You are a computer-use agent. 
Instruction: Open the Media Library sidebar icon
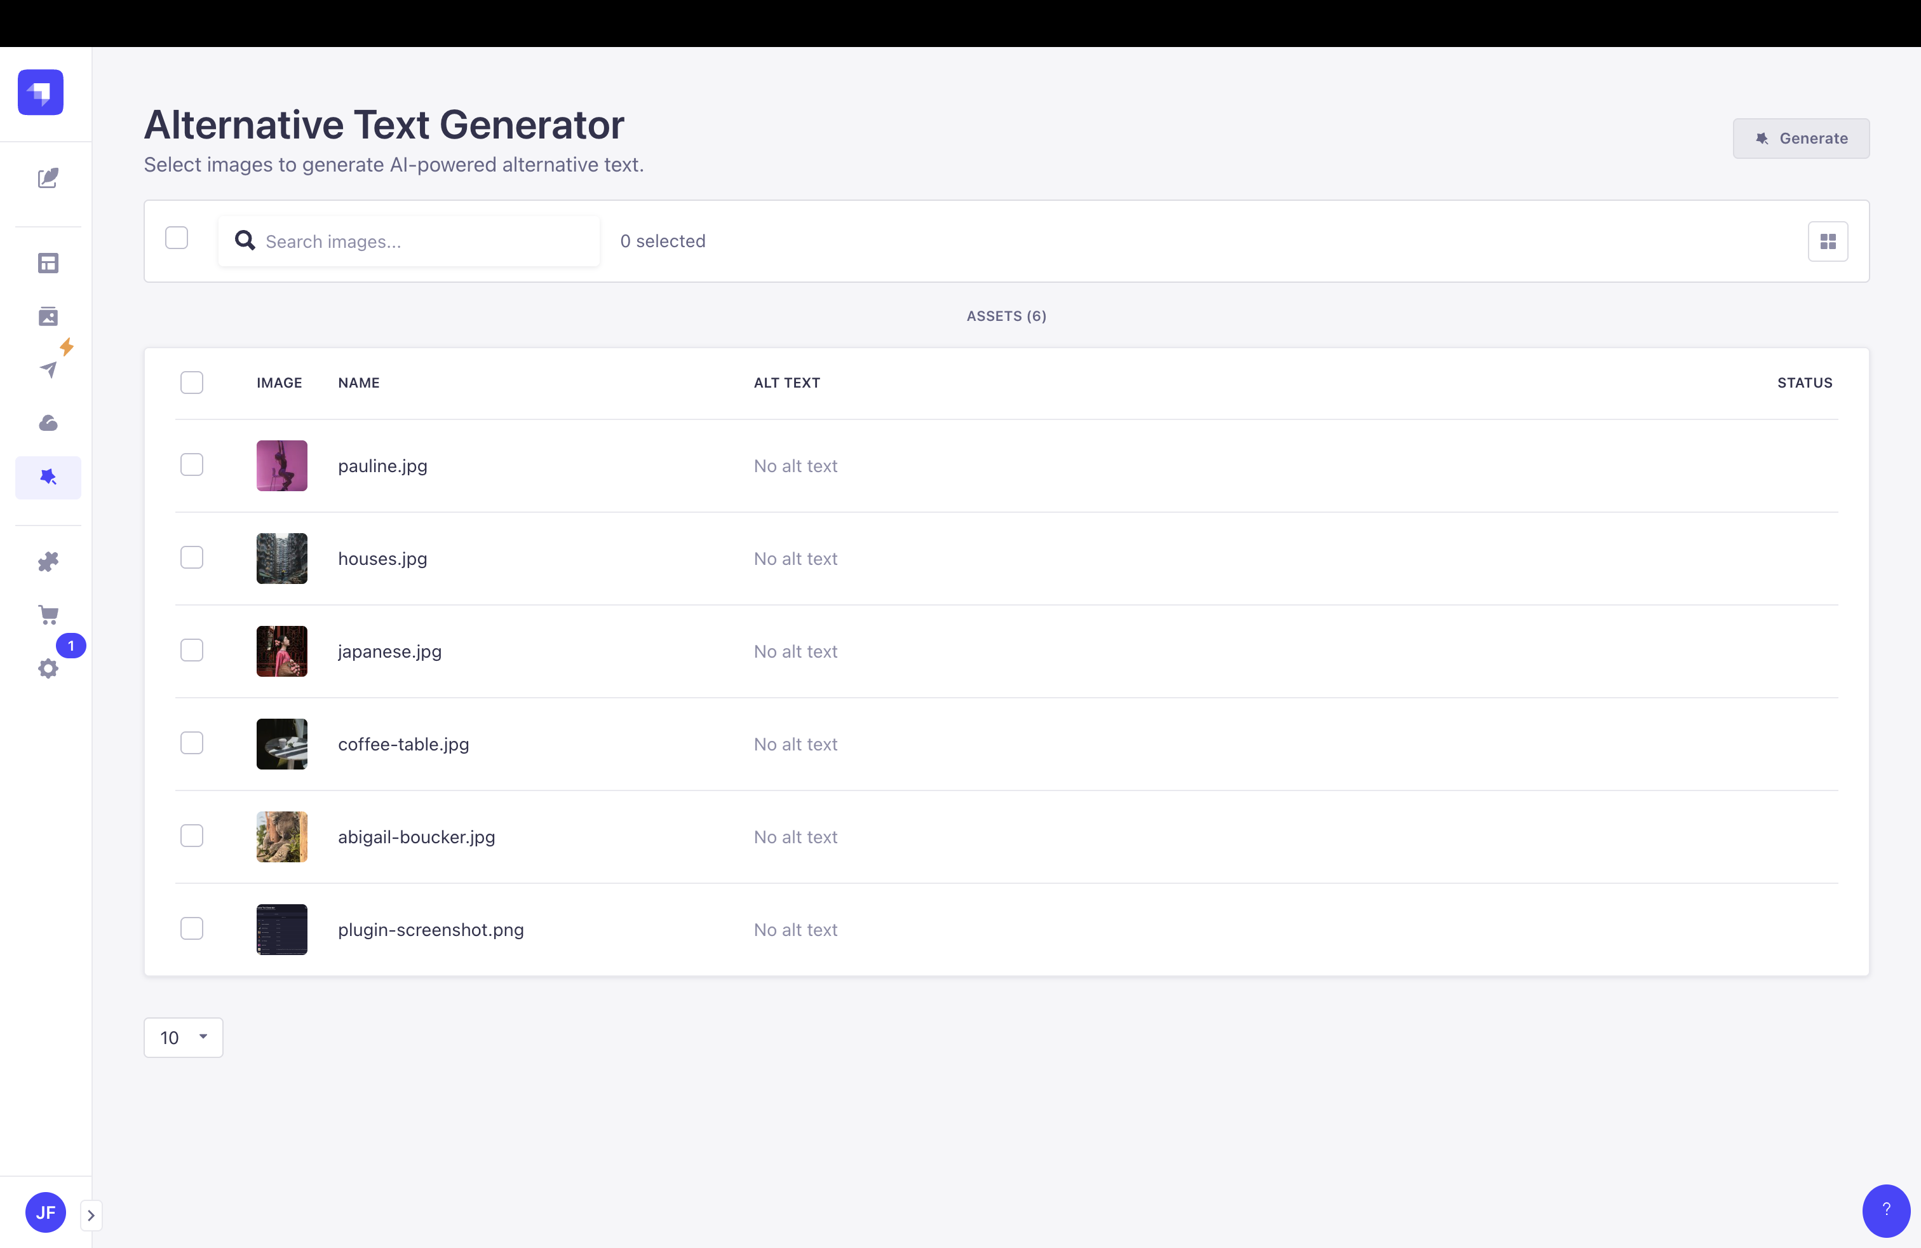(48, 316)
